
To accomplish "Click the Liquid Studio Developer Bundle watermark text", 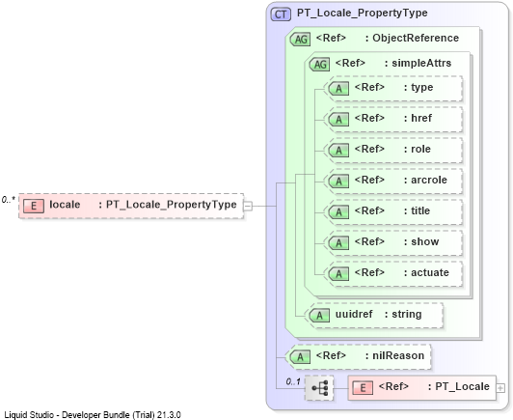I will point(93,415).
